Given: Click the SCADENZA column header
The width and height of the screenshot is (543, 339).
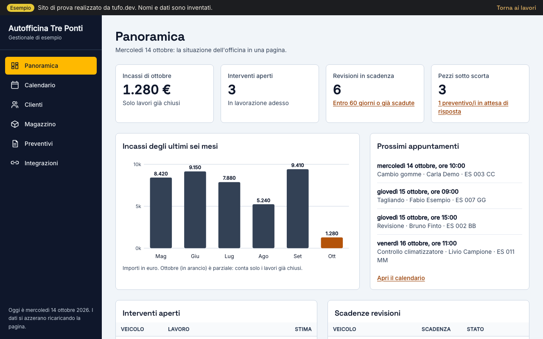Looking at the screenshot, I should click(436, 329).
